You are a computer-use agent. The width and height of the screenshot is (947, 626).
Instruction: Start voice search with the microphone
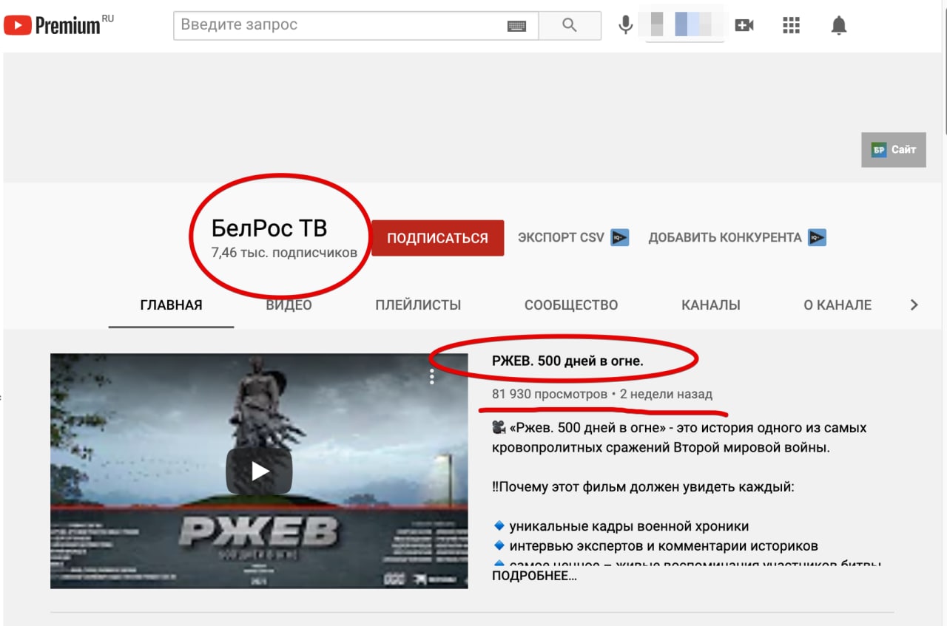point(626,25)
